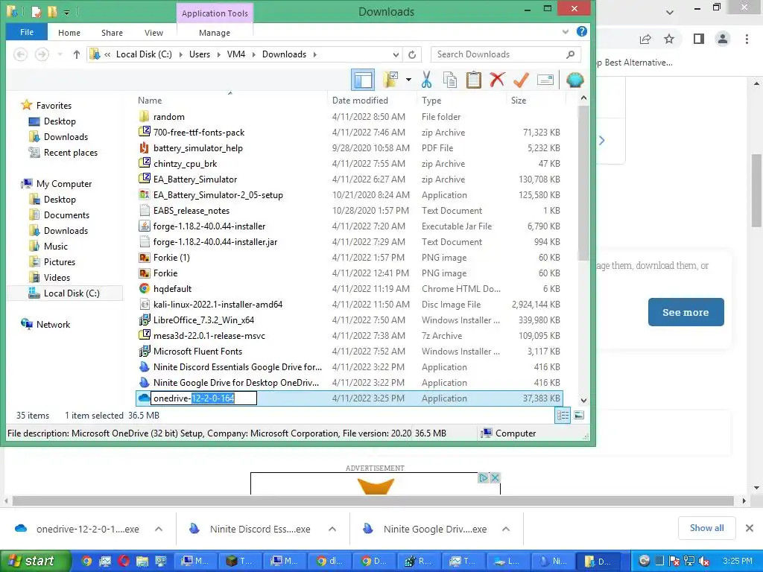Click the blue shell icon
The height and width of the screenshot is (572, 763).
(574, 80)
